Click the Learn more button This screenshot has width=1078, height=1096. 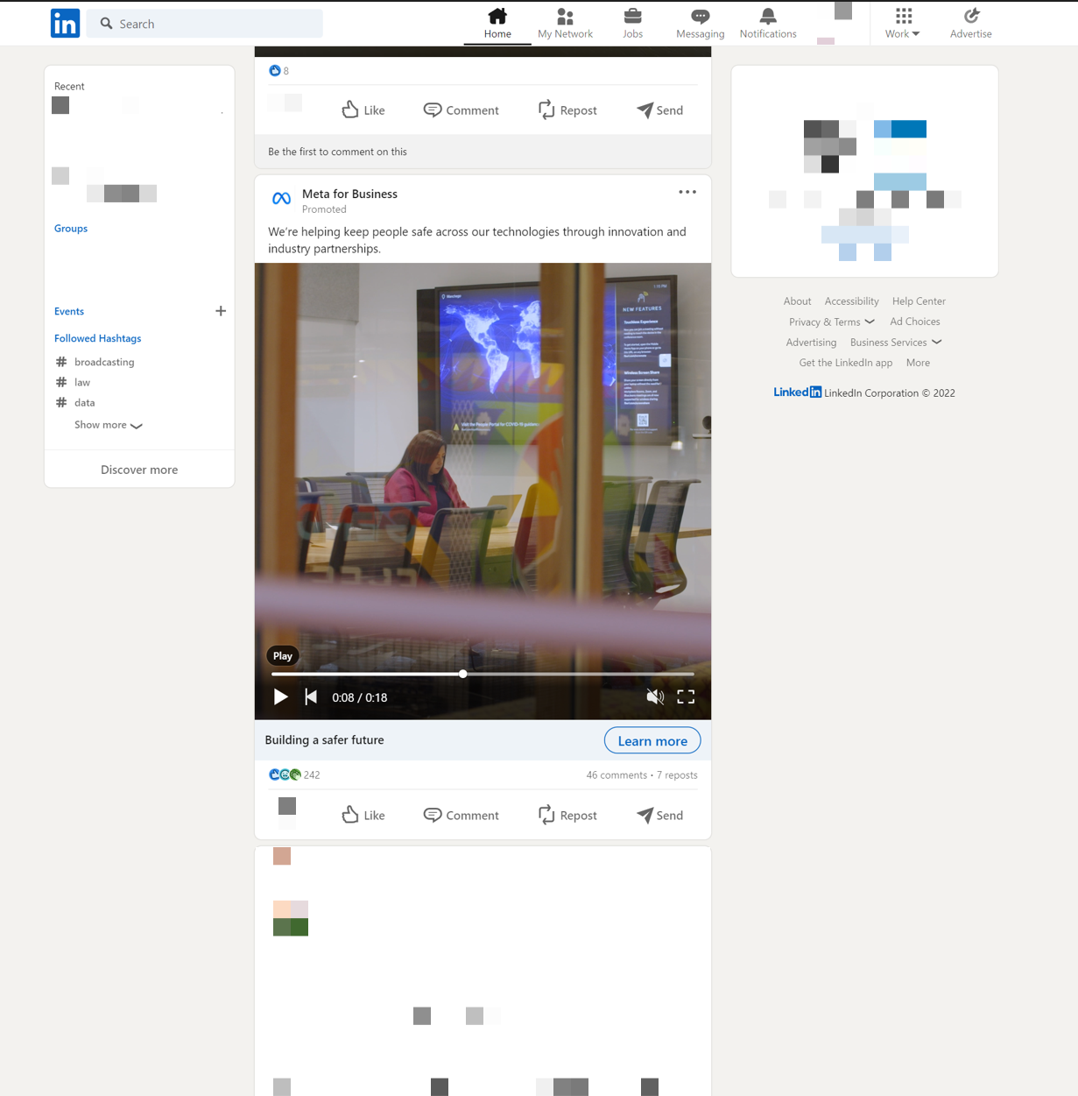coord(652,740)
